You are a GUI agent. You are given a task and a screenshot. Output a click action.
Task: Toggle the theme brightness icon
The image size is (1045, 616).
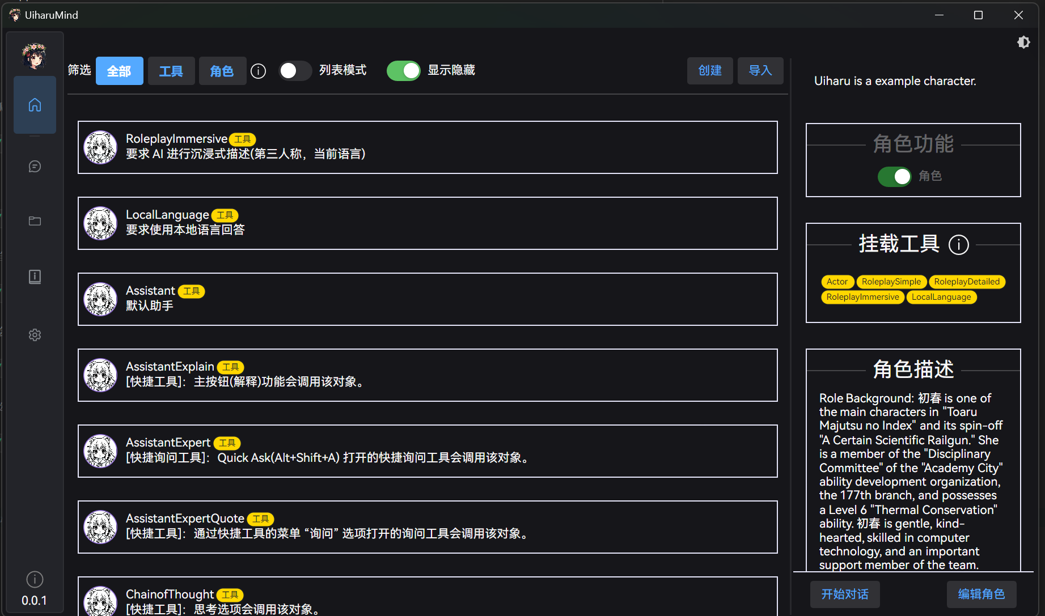(x=1023, y=43)
